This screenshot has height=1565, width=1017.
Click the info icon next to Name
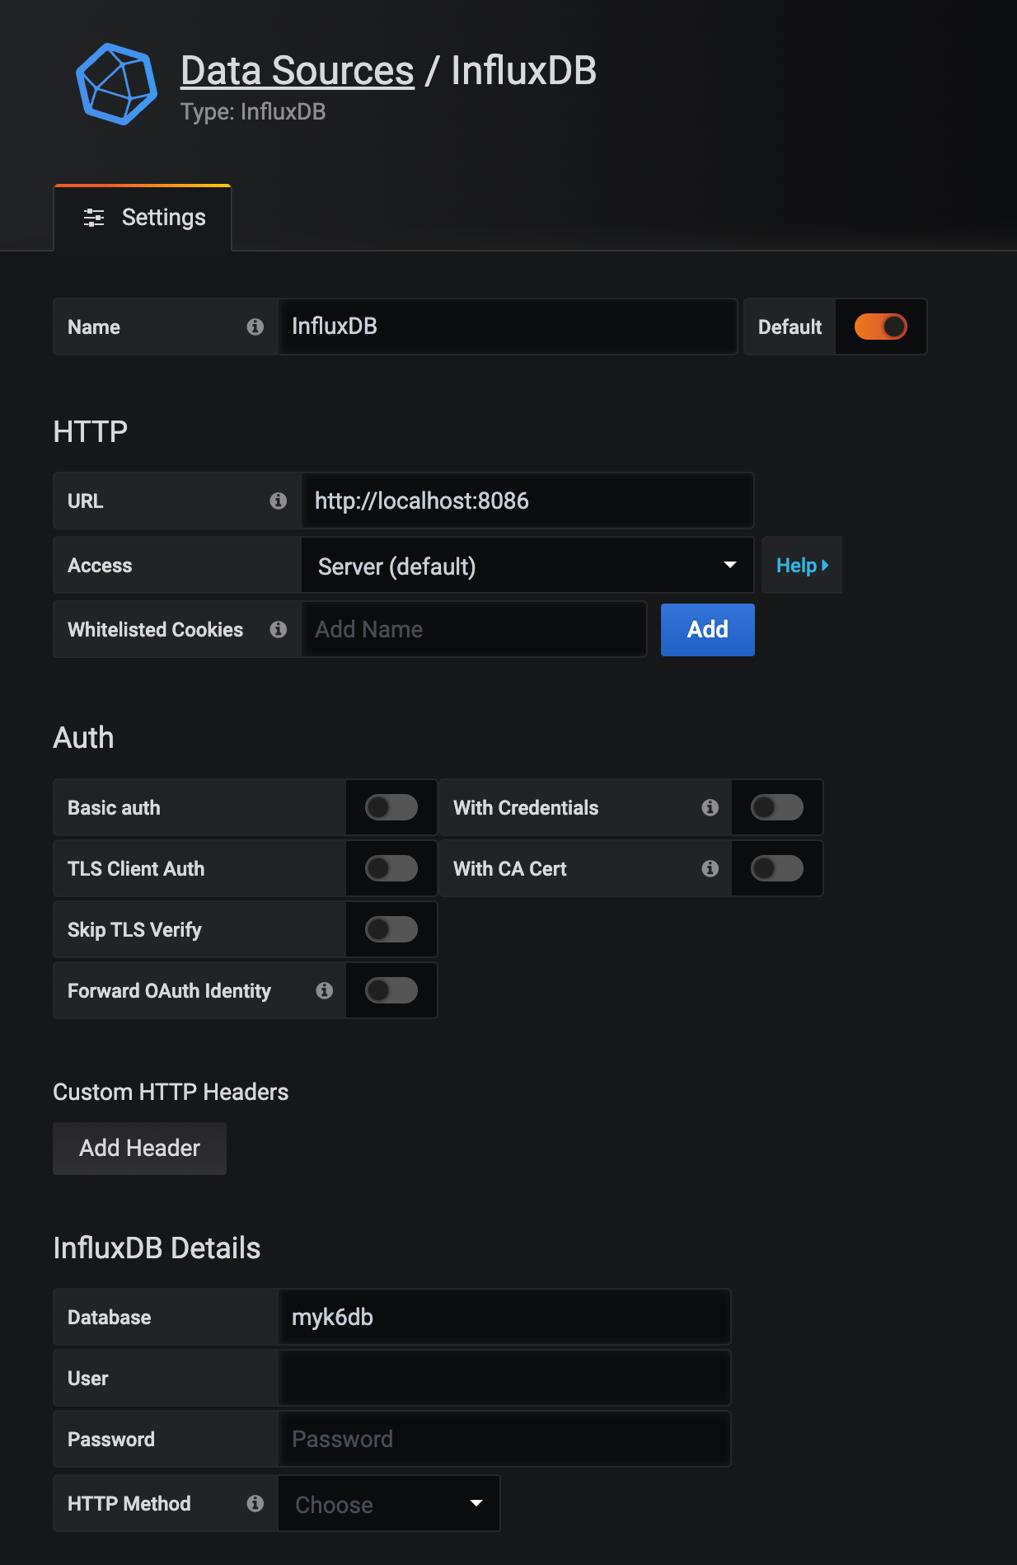(255, 327)
